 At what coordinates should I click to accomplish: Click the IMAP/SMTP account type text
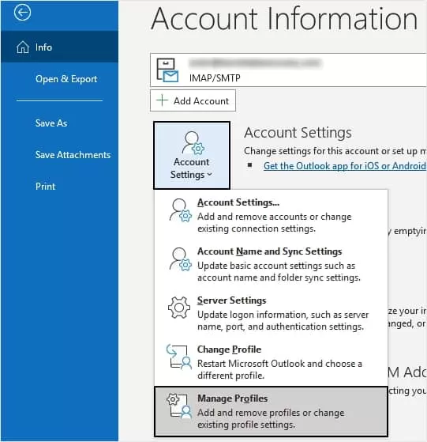[215, 77]
